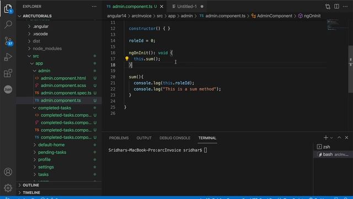This screenshot has width=353, height=199.
Task: Click the lightbulb code action on line 17
Action: [x=127, y=59]
